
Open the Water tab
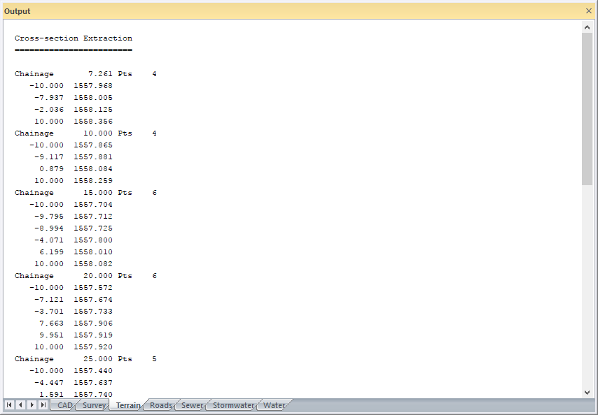[274, 405]
